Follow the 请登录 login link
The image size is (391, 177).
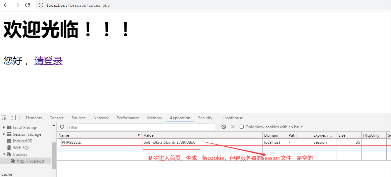[x=48, y=61]
